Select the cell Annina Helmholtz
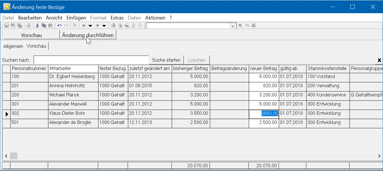This screenshot has height=171, width=383. (x=73, y=86)
